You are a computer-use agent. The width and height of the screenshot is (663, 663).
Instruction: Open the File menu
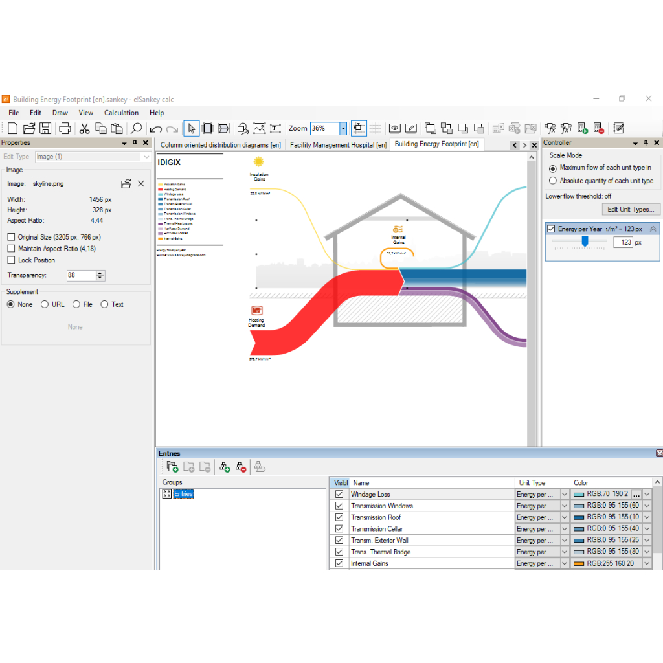(14, 113)
